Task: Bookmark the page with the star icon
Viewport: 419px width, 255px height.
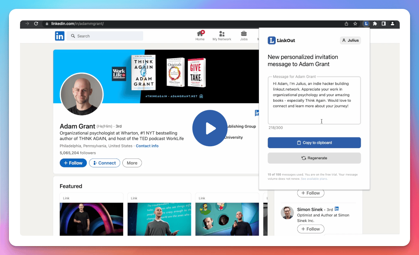Action: tap(355, 23)
